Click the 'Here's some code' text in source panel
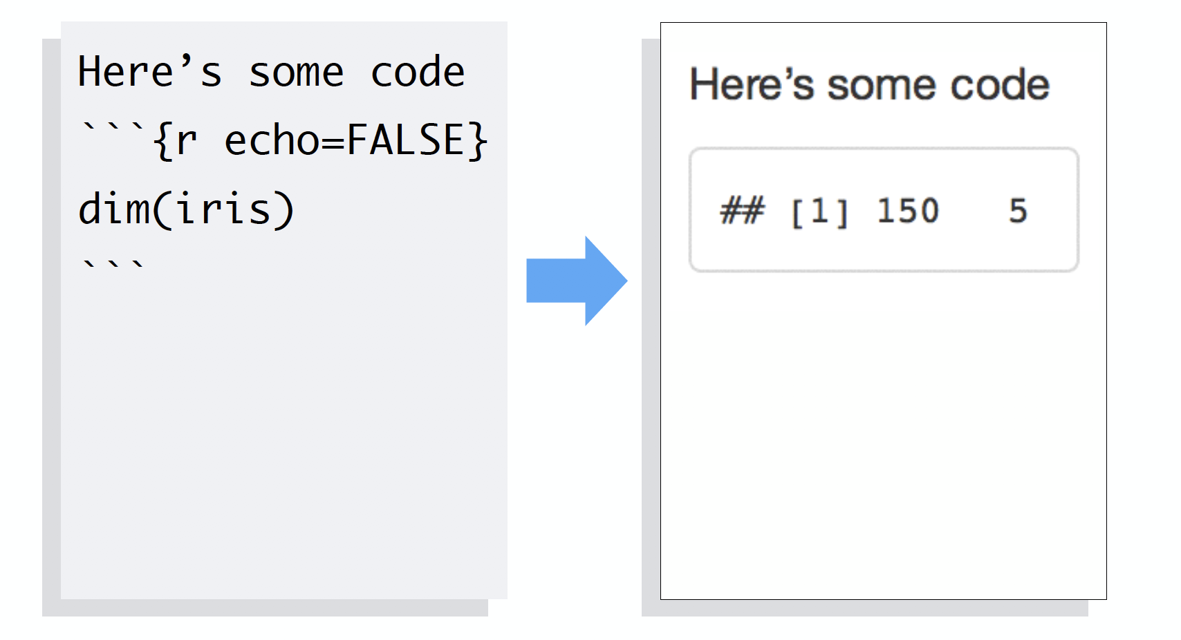Viewport: 1181px width, 640px height. click(x=270, y=72)
